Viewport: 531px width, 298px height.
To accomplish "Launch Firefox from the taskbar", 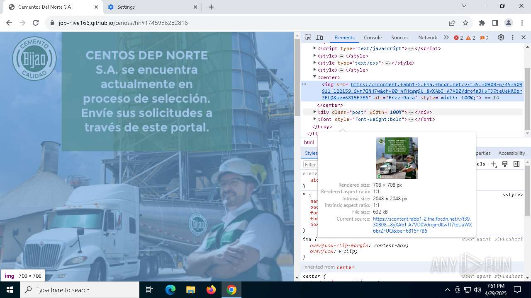I will point(211,290).
